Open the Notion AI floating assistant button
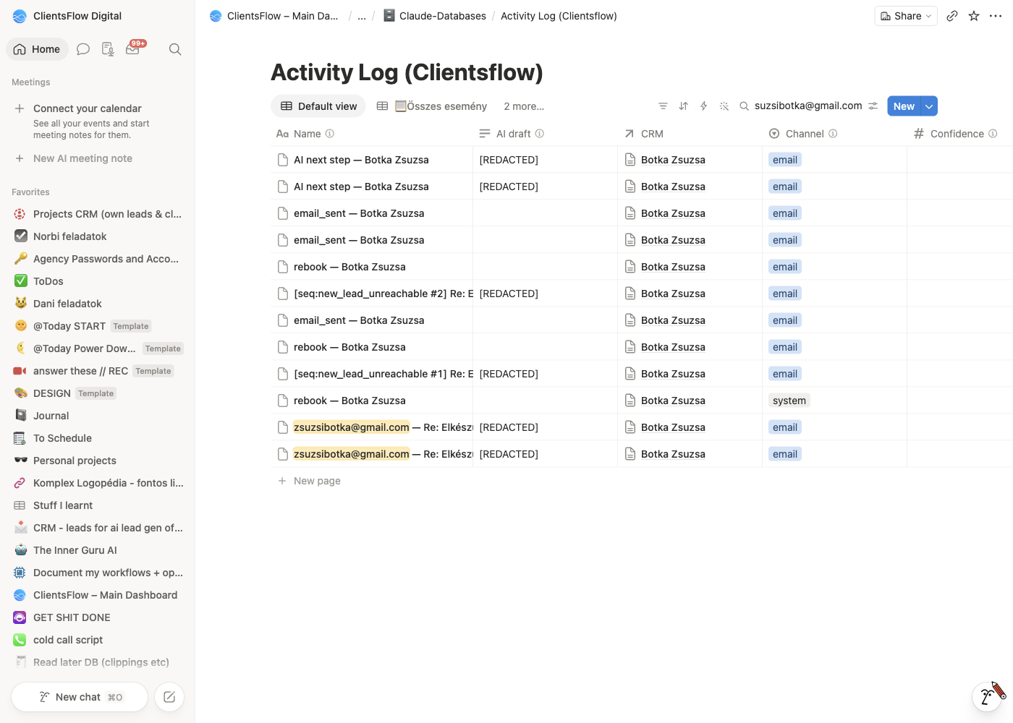 coord(987,696)
